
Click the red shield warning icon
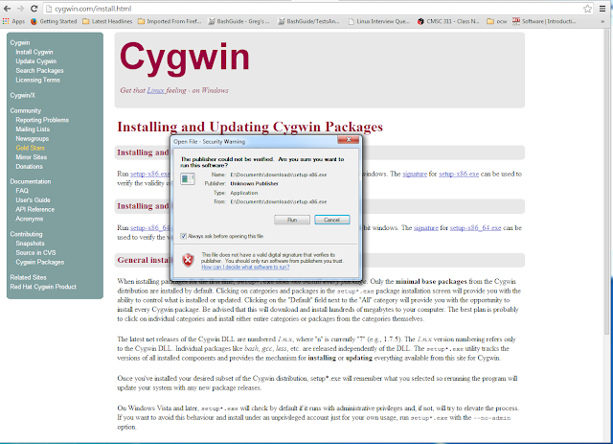(x=188, y=260)
